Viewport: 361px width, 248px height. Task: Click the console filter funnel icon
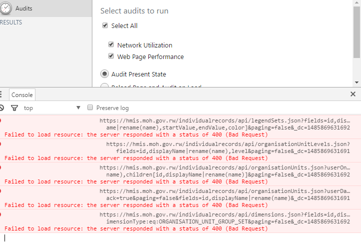pyautogui.click(x=14, y=107)
